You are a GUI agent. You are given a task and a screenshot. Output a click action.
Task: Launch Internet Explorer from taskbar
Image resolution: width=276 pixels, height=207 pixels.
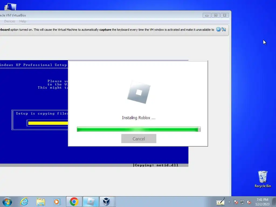pyautogui.click(x=24, y=202)
